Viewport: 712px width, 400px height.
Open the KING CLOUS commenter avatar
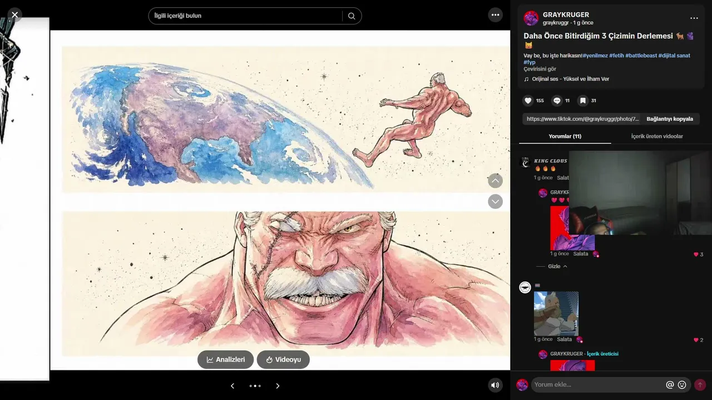525,162
